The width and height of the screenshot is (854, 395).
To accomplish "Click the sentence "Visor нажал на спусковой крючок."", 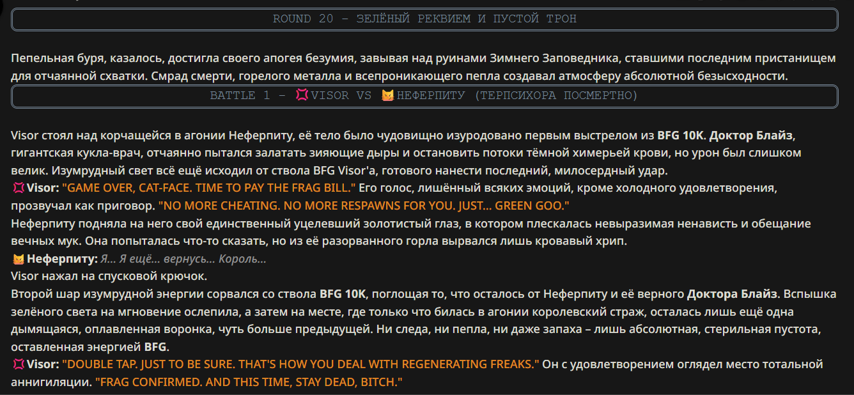I will [x=109, y=277].
